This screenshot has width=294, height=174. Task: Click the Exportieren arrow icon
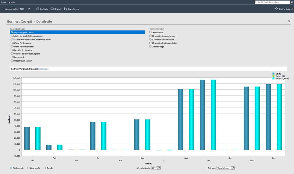tap(66, 9)
